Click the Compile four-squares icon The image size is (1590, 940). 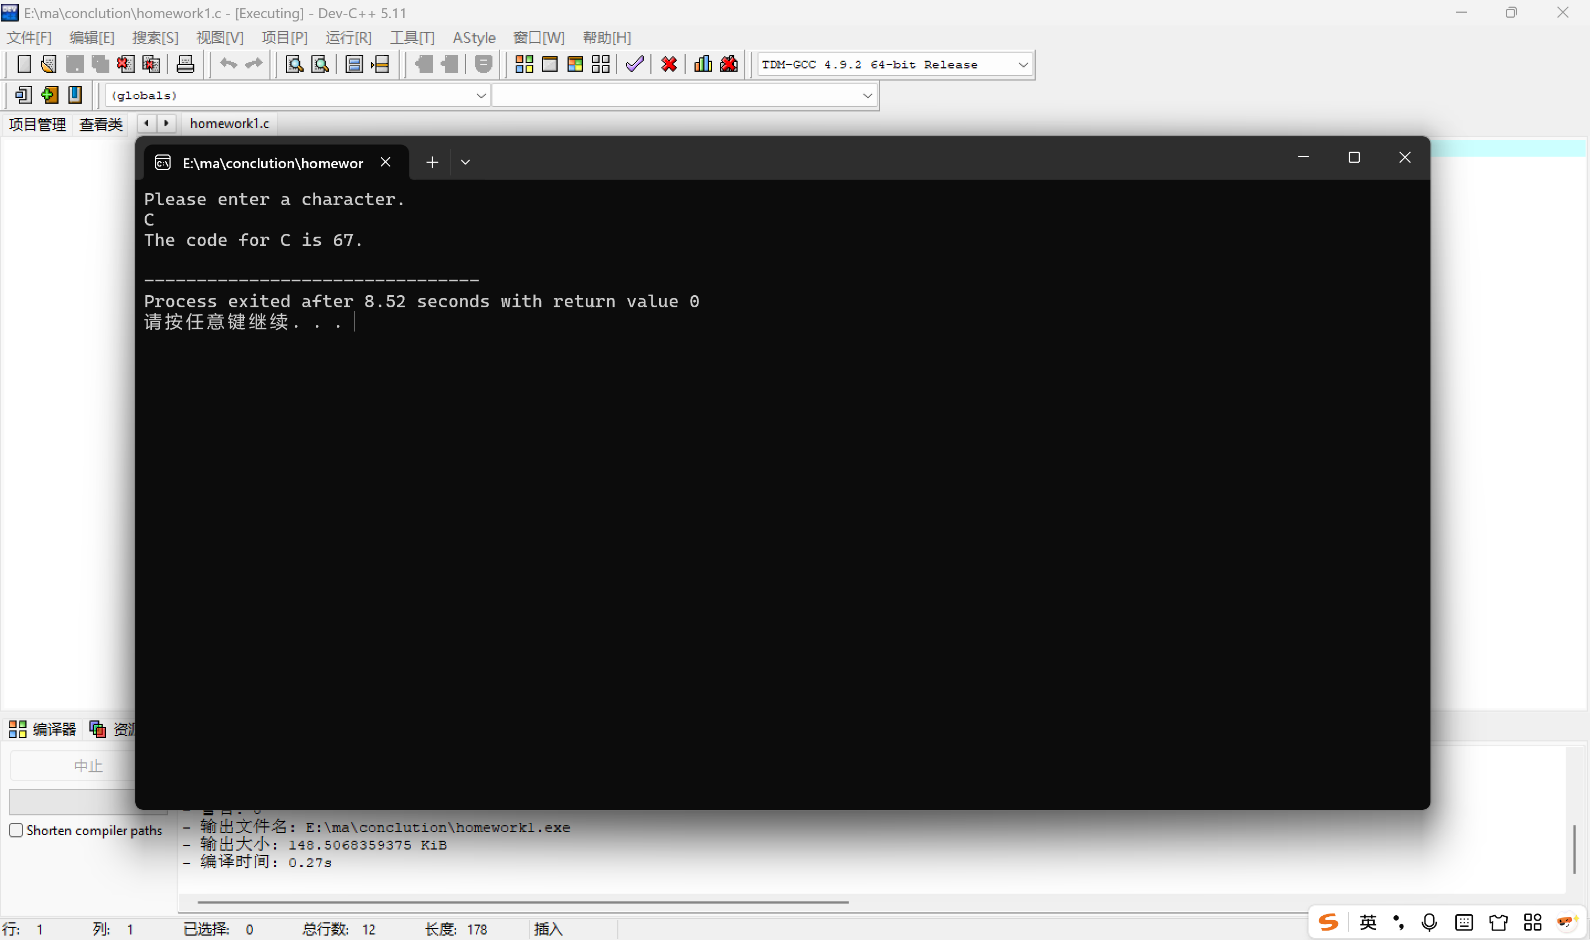(x=524, y=64)
